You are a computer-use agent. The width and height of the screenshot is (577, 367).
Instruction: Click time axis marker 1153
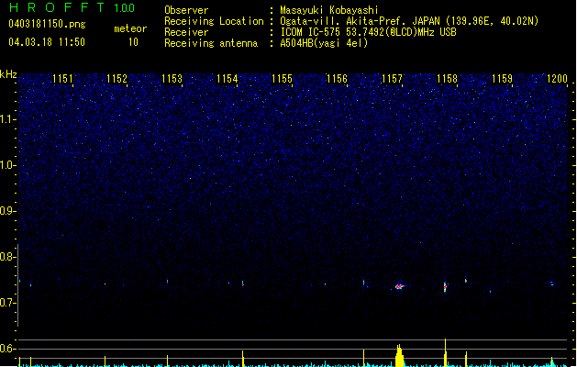tap(172, 79)
